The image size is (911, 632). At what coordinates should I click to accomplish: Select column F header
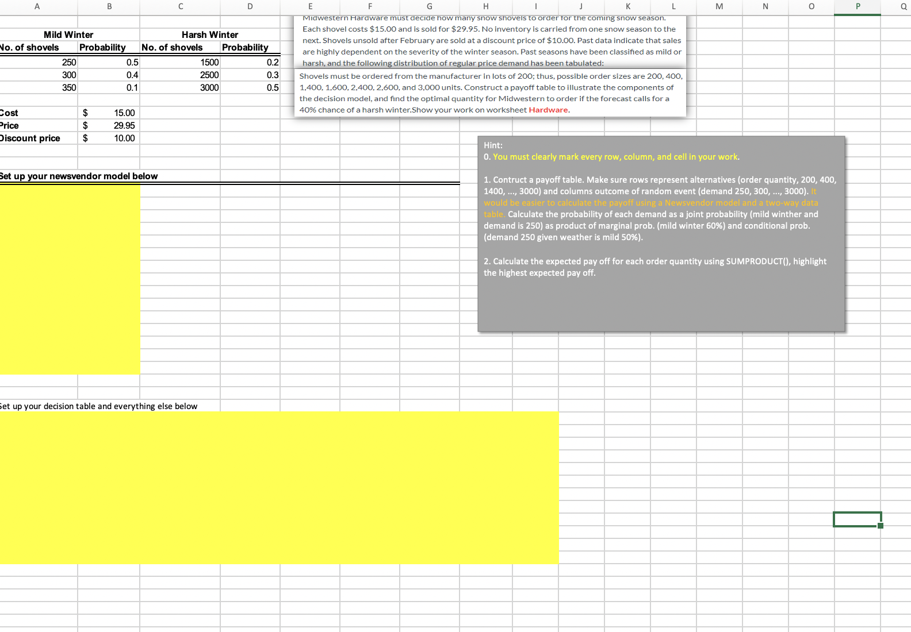(x=370, y=7)
